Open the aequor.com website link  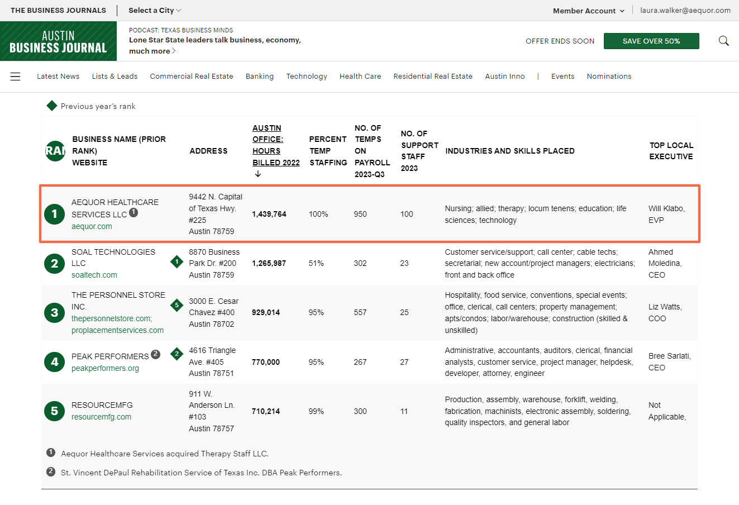coord(92,226)
